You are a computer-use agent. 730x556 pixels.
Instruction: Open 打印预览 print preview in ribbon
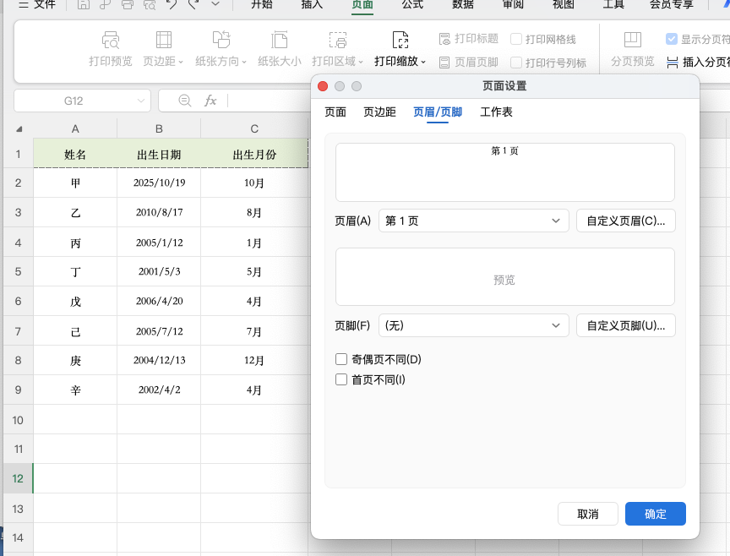[111, 49]
